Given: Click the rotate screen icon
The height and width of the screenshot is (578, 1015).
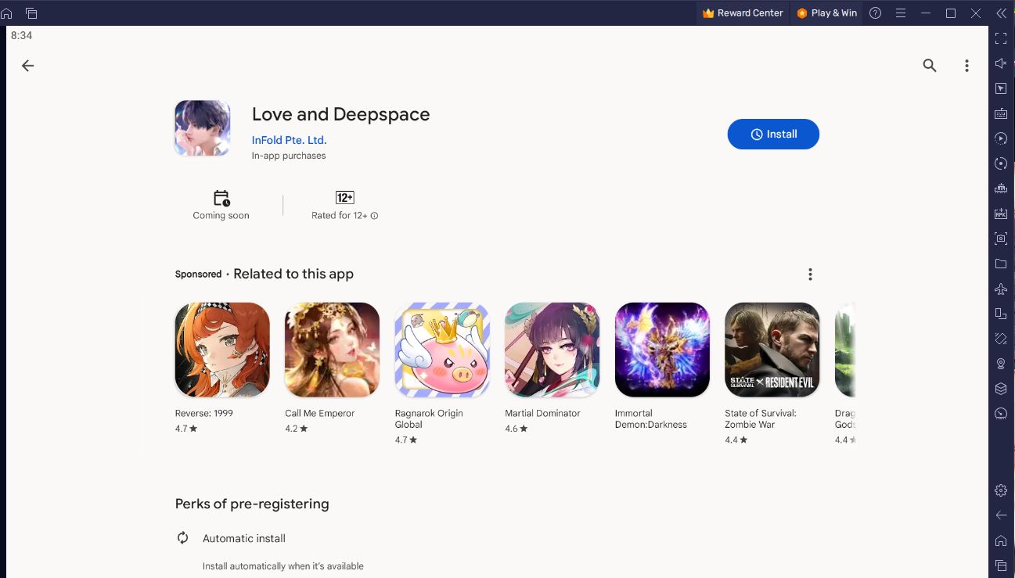Looking at the screenshot, I should [x=1001, y=339].
